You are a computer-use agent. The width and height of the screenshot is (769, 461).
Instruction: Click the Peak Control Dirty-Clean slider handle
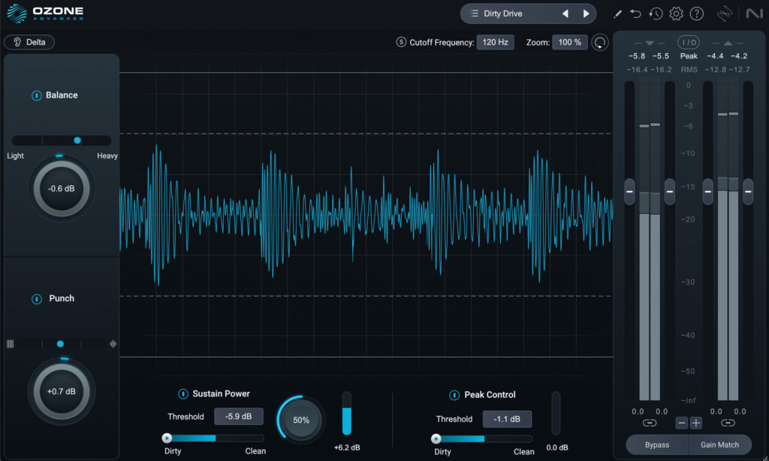tap(436, 439)
